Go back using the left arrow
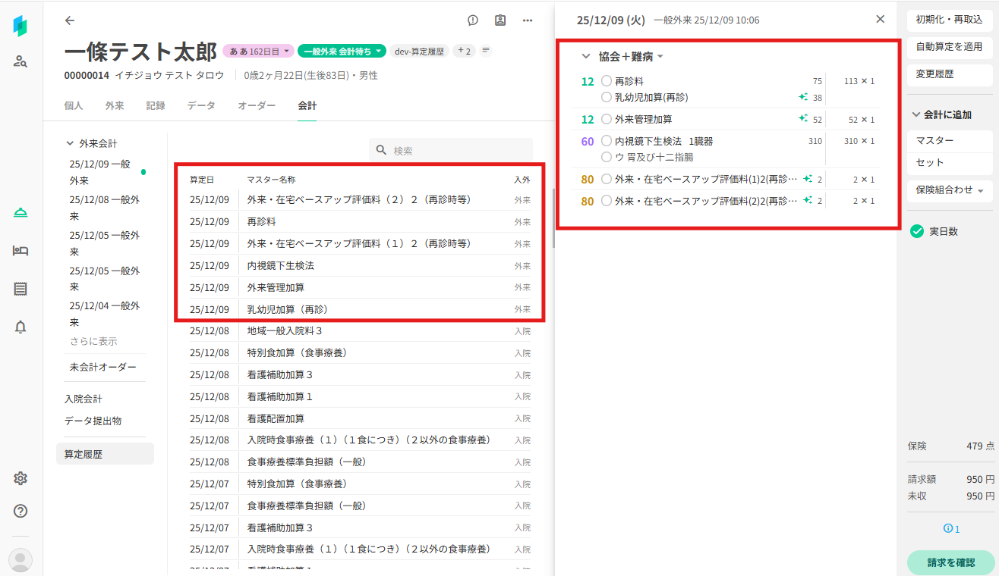Image resolution: width=999 pixels, height=576 pixels. [x=70, y=20]
